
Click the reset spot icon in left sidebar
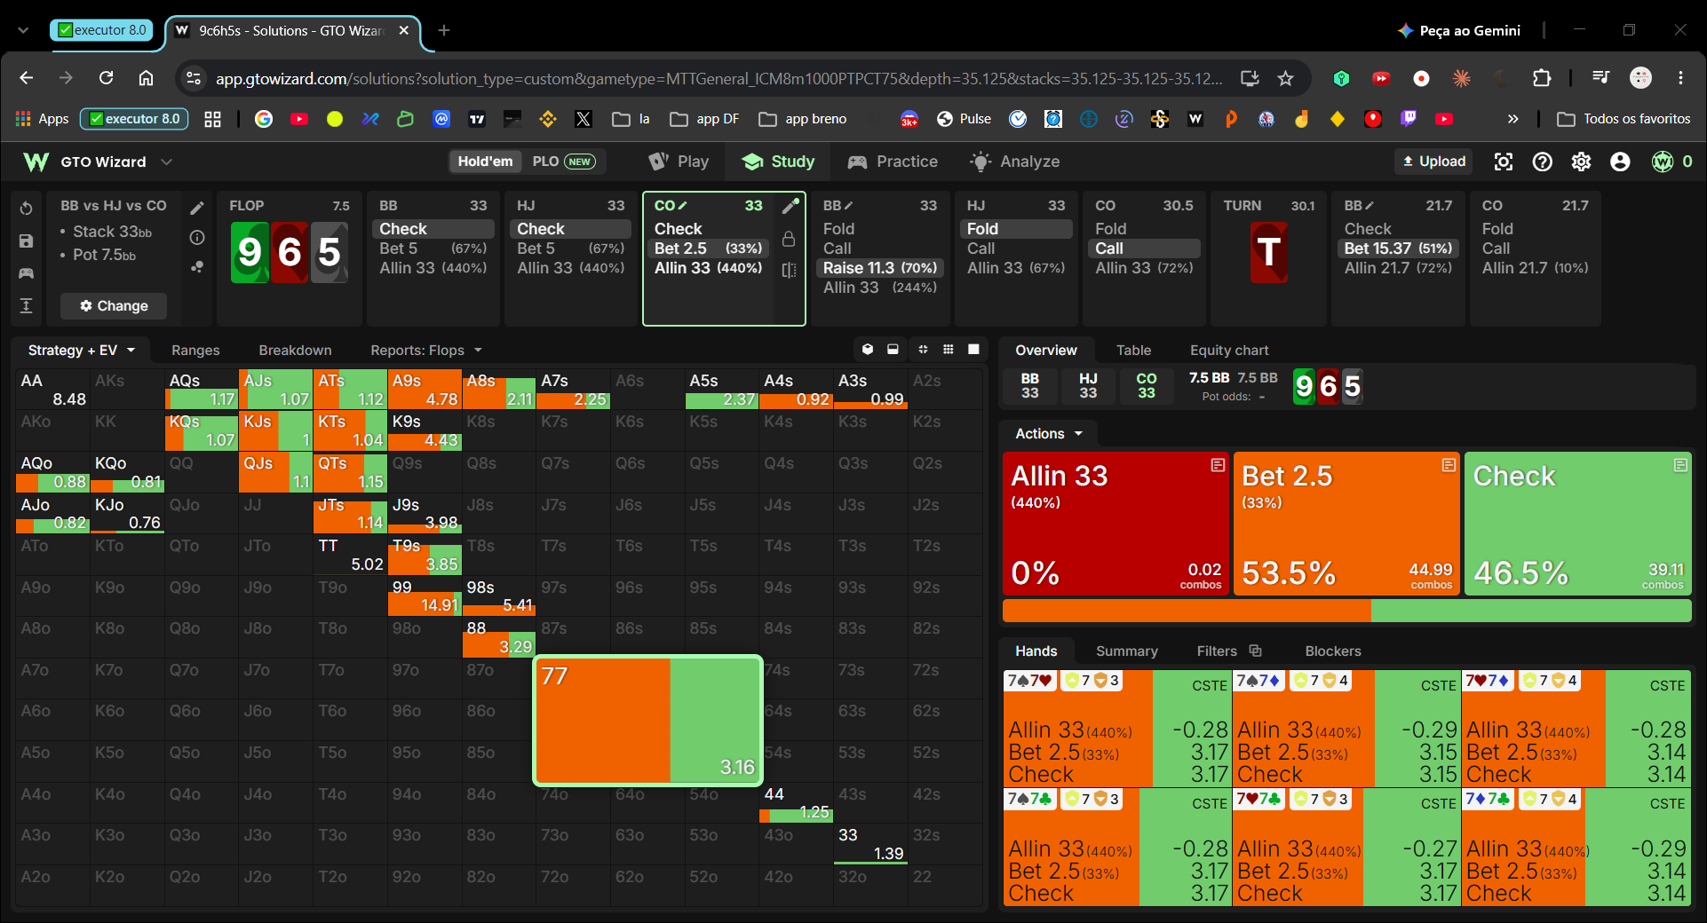[27, 209]
